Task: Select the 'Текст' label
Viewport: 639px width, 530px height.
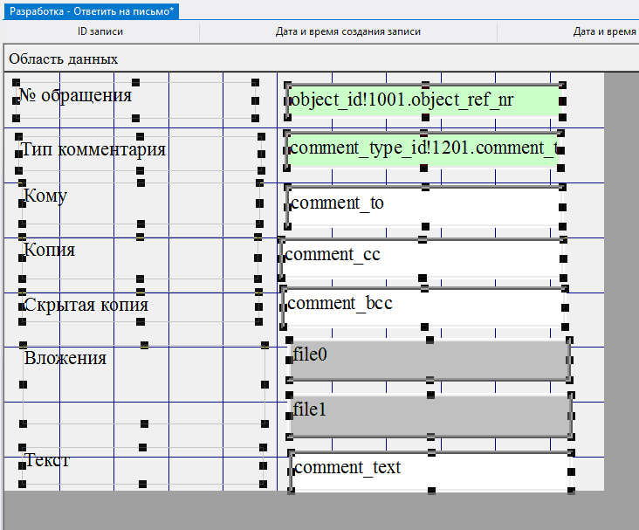Action: click(x=47, y=460)
